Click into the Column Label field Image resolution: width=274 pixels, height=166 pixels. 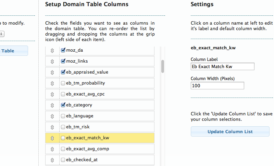pos(222,66)
